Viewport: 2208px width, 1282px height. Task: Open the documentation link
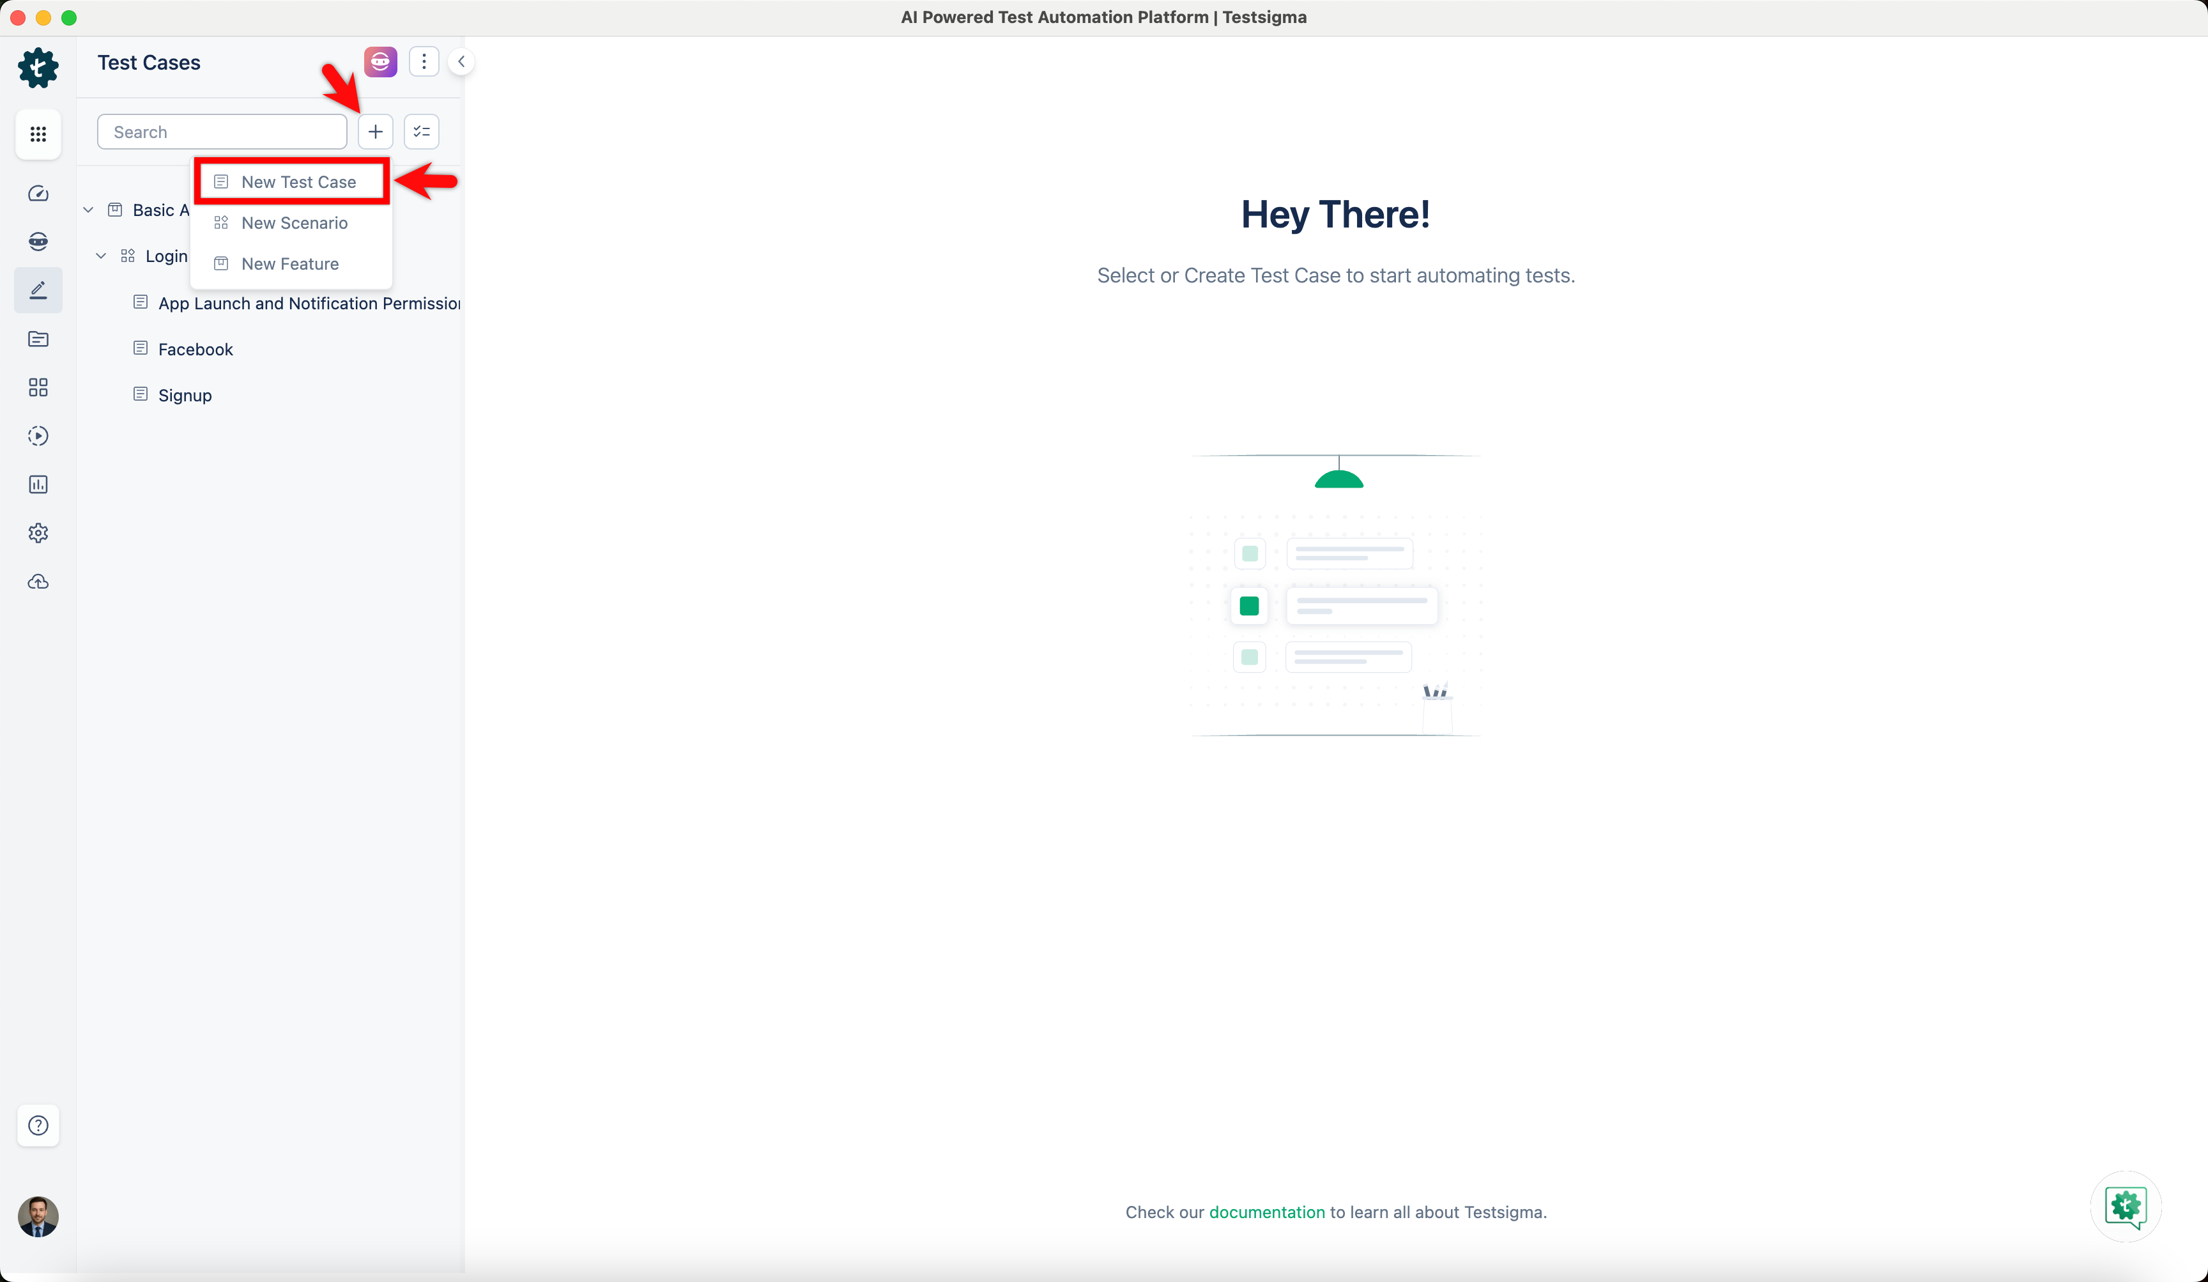coord(1267,1212)
